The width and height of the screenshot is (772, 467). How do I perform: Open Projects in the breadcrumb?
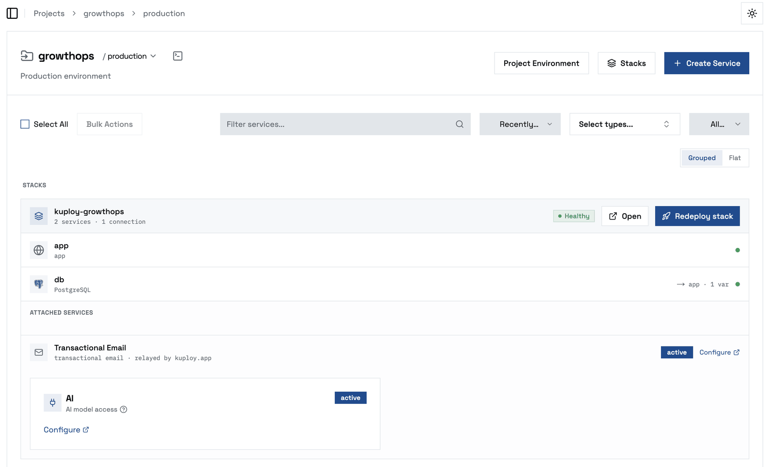[49, 14]
